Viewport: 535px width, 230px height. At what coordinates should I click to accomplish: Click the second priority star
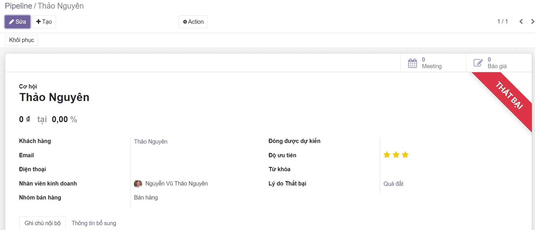click(x=396, y=155)
